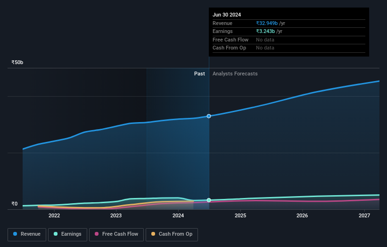Click Free Cash Flow row in tooltip
Screen dimensions: 387x247
289,40
